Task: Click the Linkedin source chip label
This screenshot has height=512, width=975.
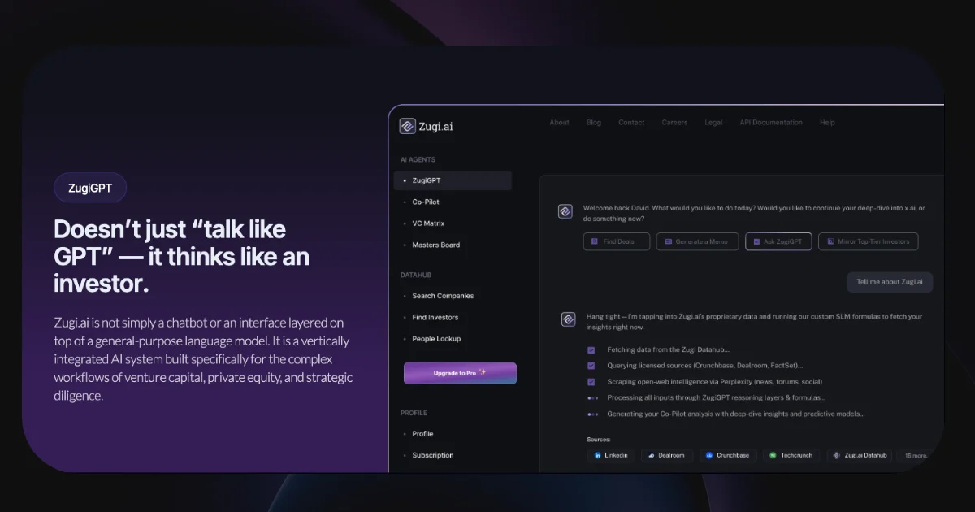Action: pos(617,456)
